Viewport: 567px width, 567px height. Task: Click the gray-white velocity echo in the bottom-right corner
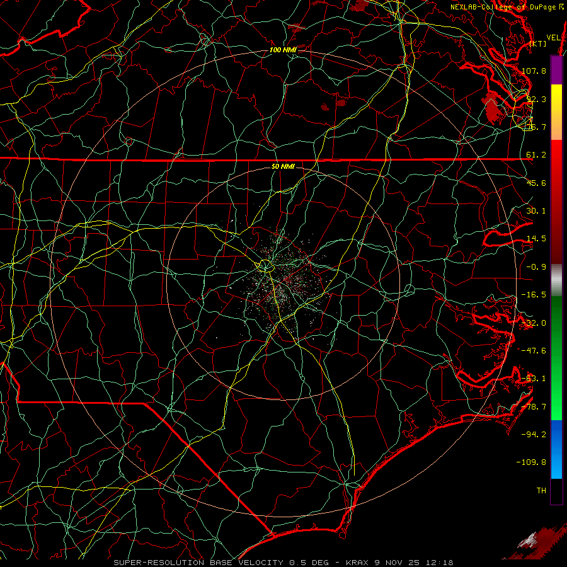coord(529,541)
